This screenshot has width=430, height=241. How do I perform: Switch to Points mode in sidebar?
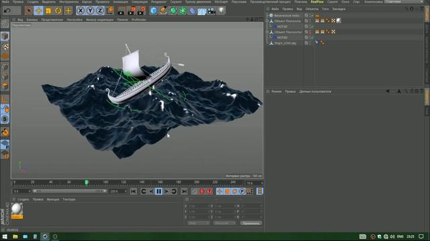pos(5,66)
